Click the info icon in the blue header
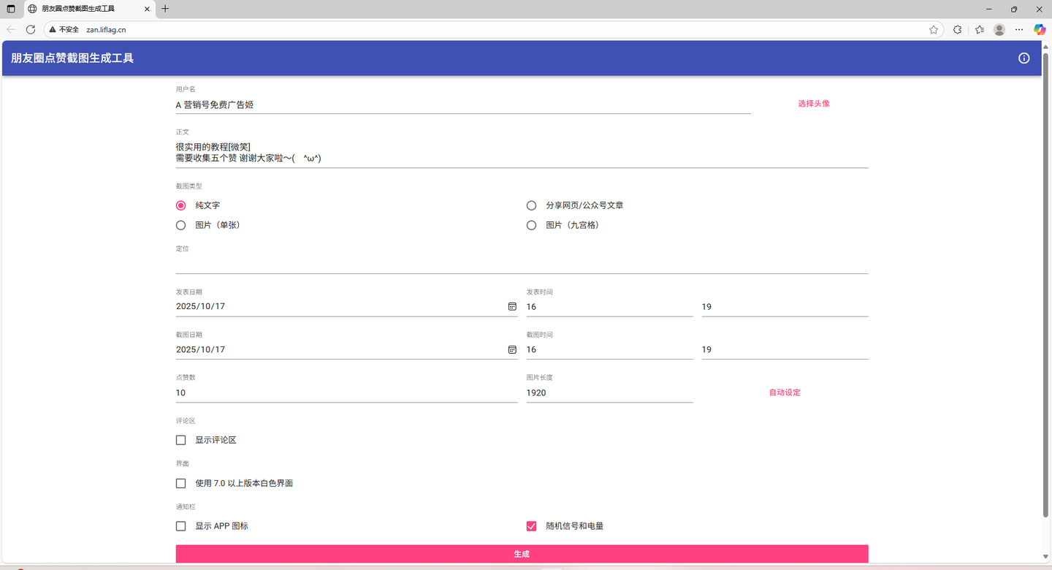This screenshot has width=1052, height=570. pyautogui.click(x=1024, y=58)
